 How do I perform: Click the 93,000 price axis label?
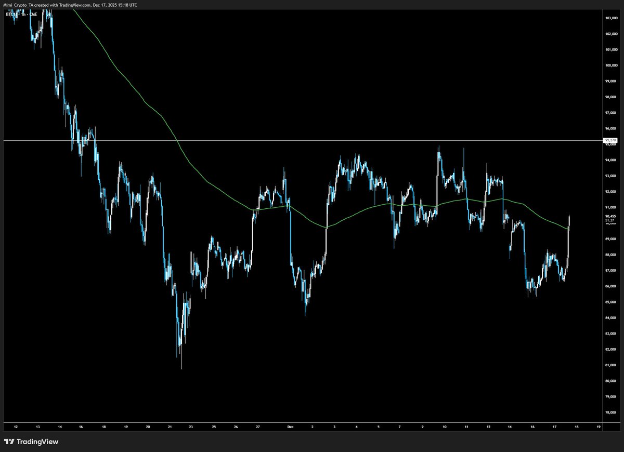pos(610,176)
